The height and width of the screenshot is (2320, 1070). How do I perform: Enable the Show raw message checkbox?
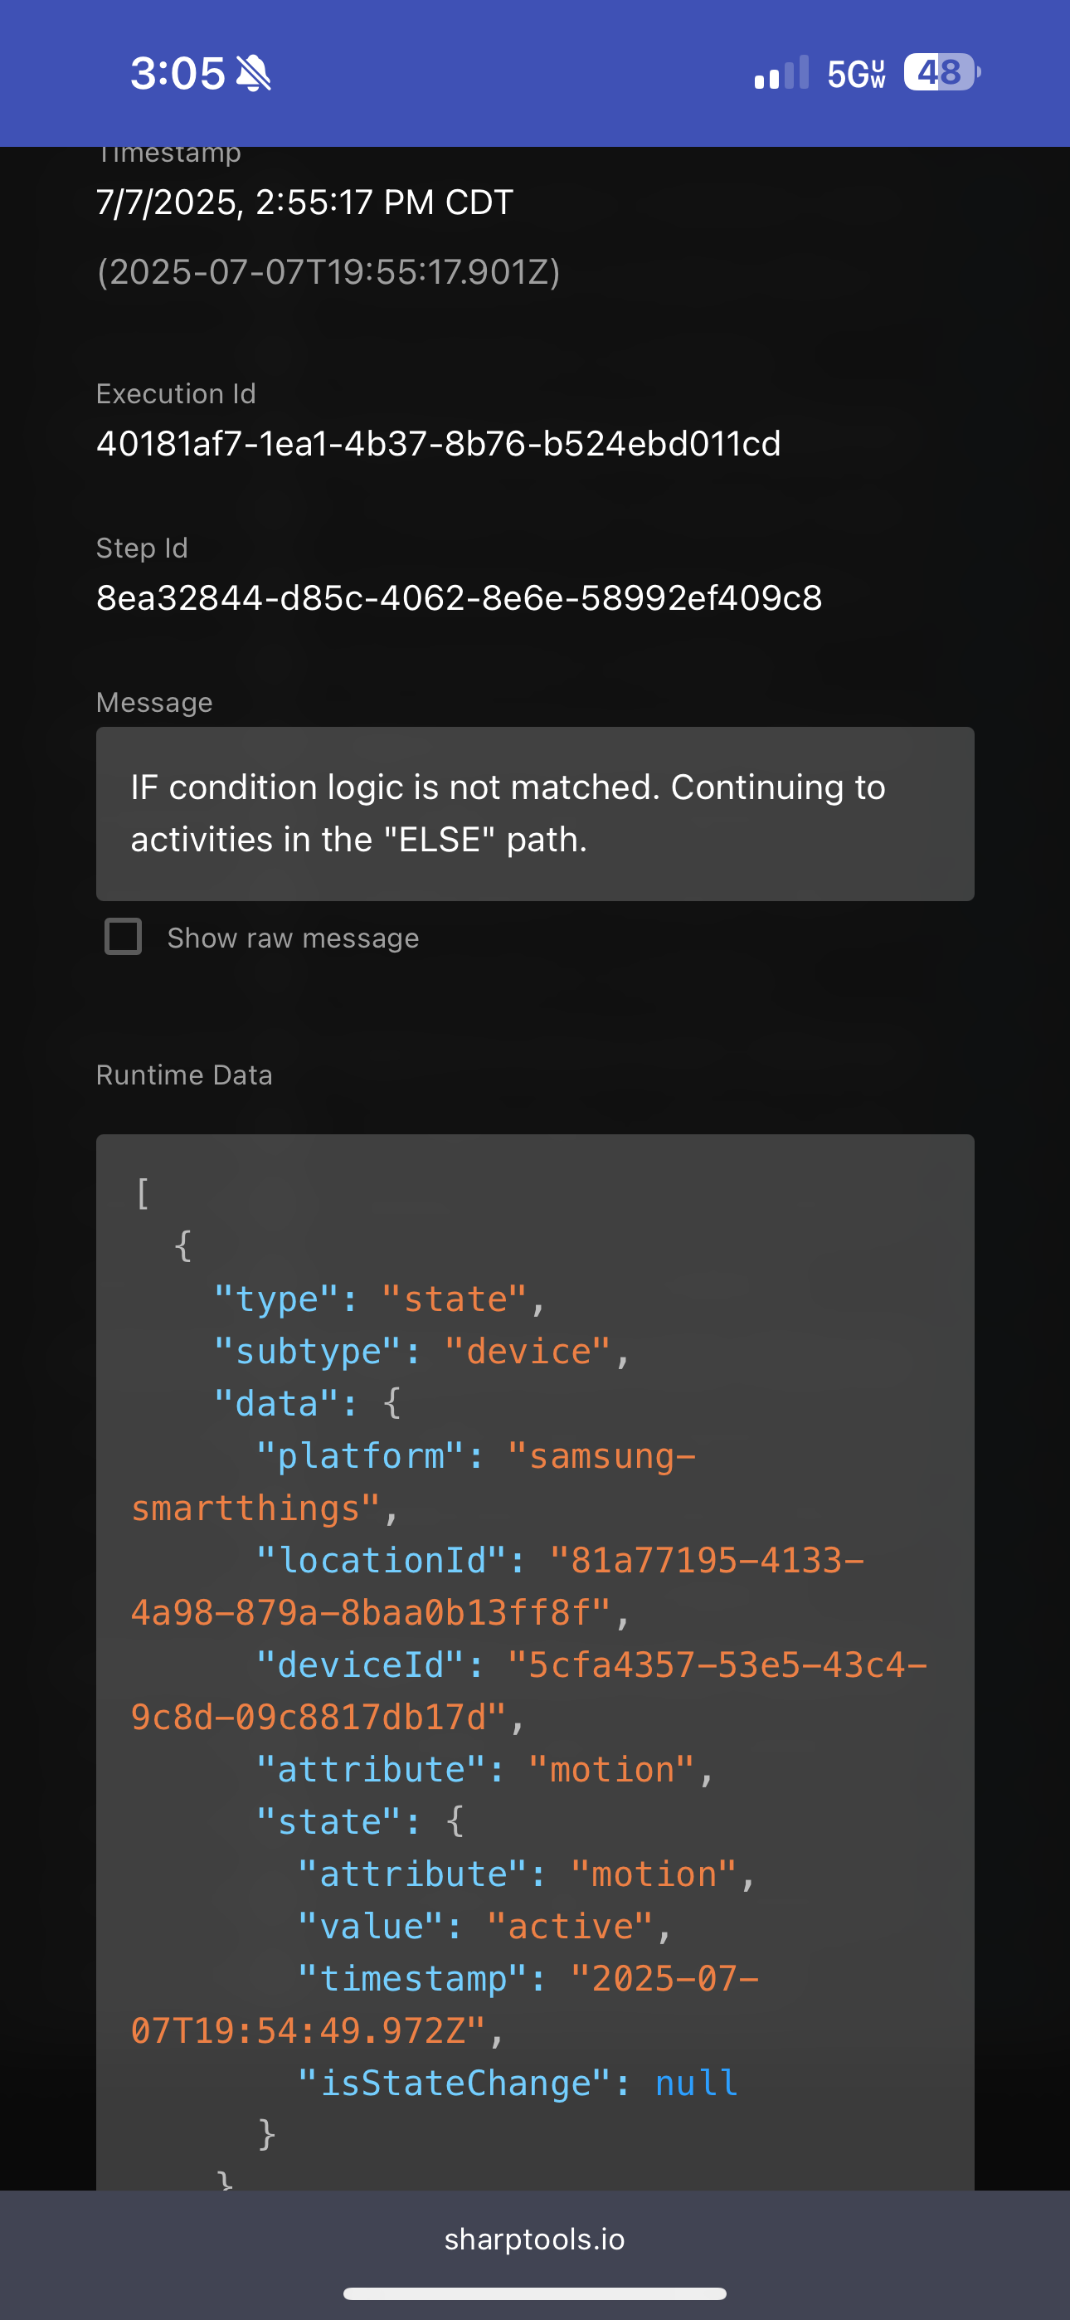tap(124, 937)
